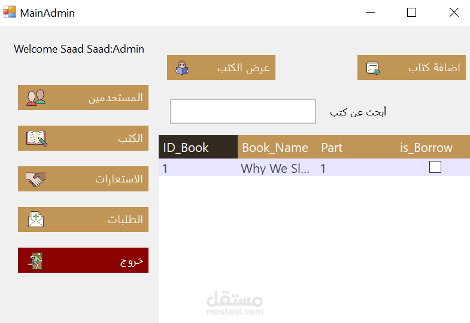Click the book search text field
Screen dimensions: 470x323
pos(242,111)
